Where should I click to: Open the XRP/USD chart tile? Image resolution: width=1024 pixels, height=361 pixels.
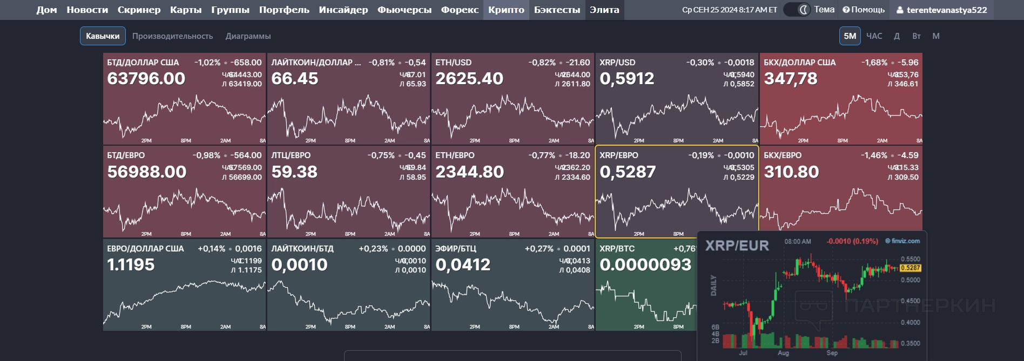(x=677, y=99)
